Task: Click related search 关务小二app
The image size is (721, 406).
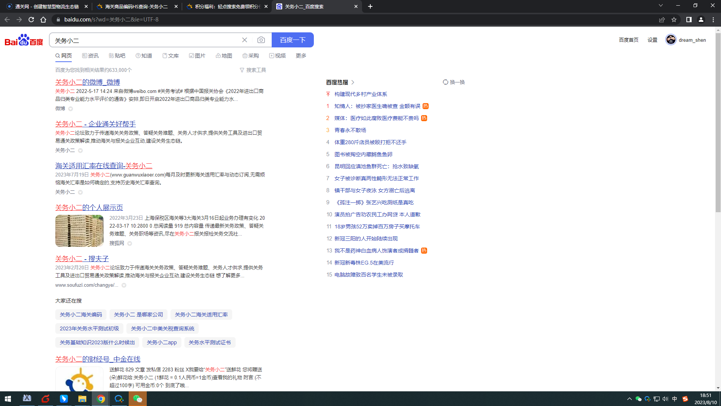Action: click(162, 342)
